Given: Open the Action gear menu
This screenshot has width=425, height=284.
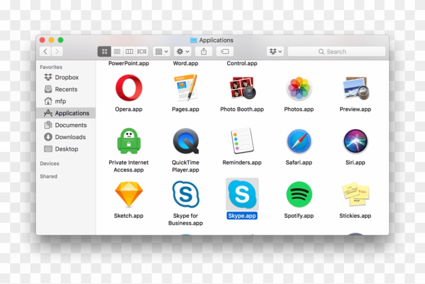Looking at the screenshot, I should 183,51.
